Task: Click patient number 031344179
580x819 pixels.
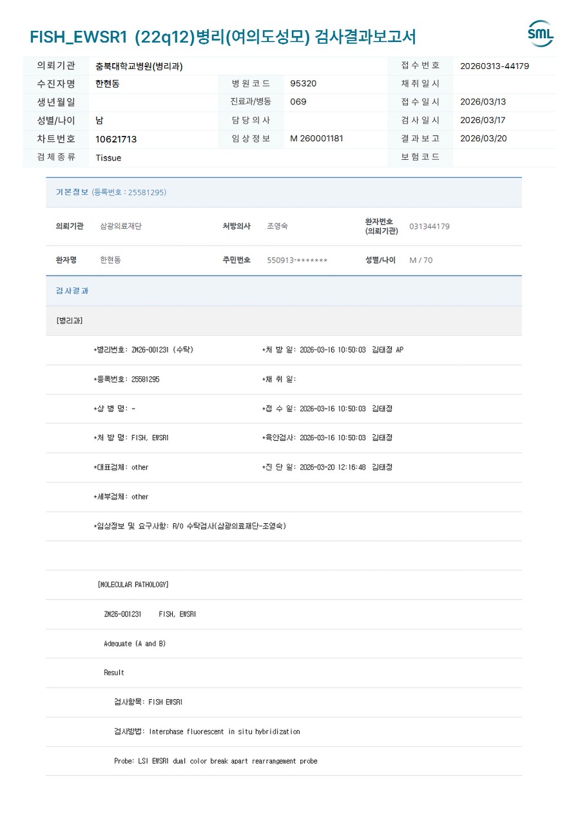Action: tap(429, 226)
